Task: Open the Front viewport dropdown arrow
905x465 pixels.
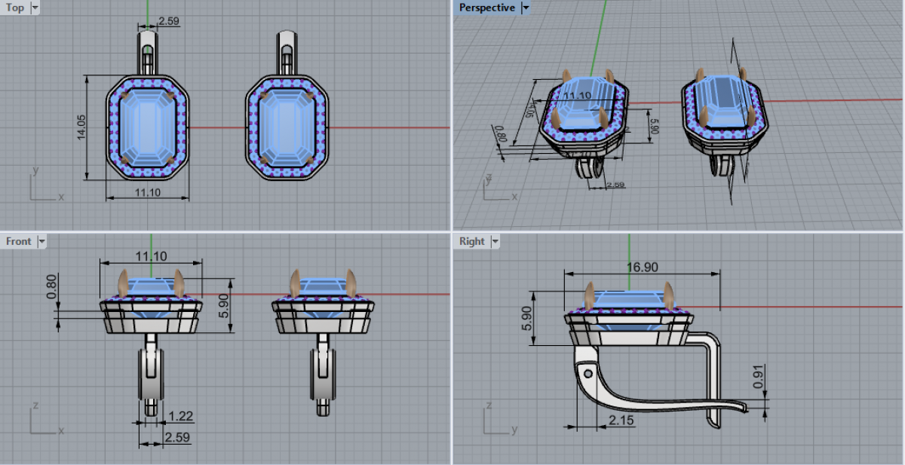Action: click(41, 242)
